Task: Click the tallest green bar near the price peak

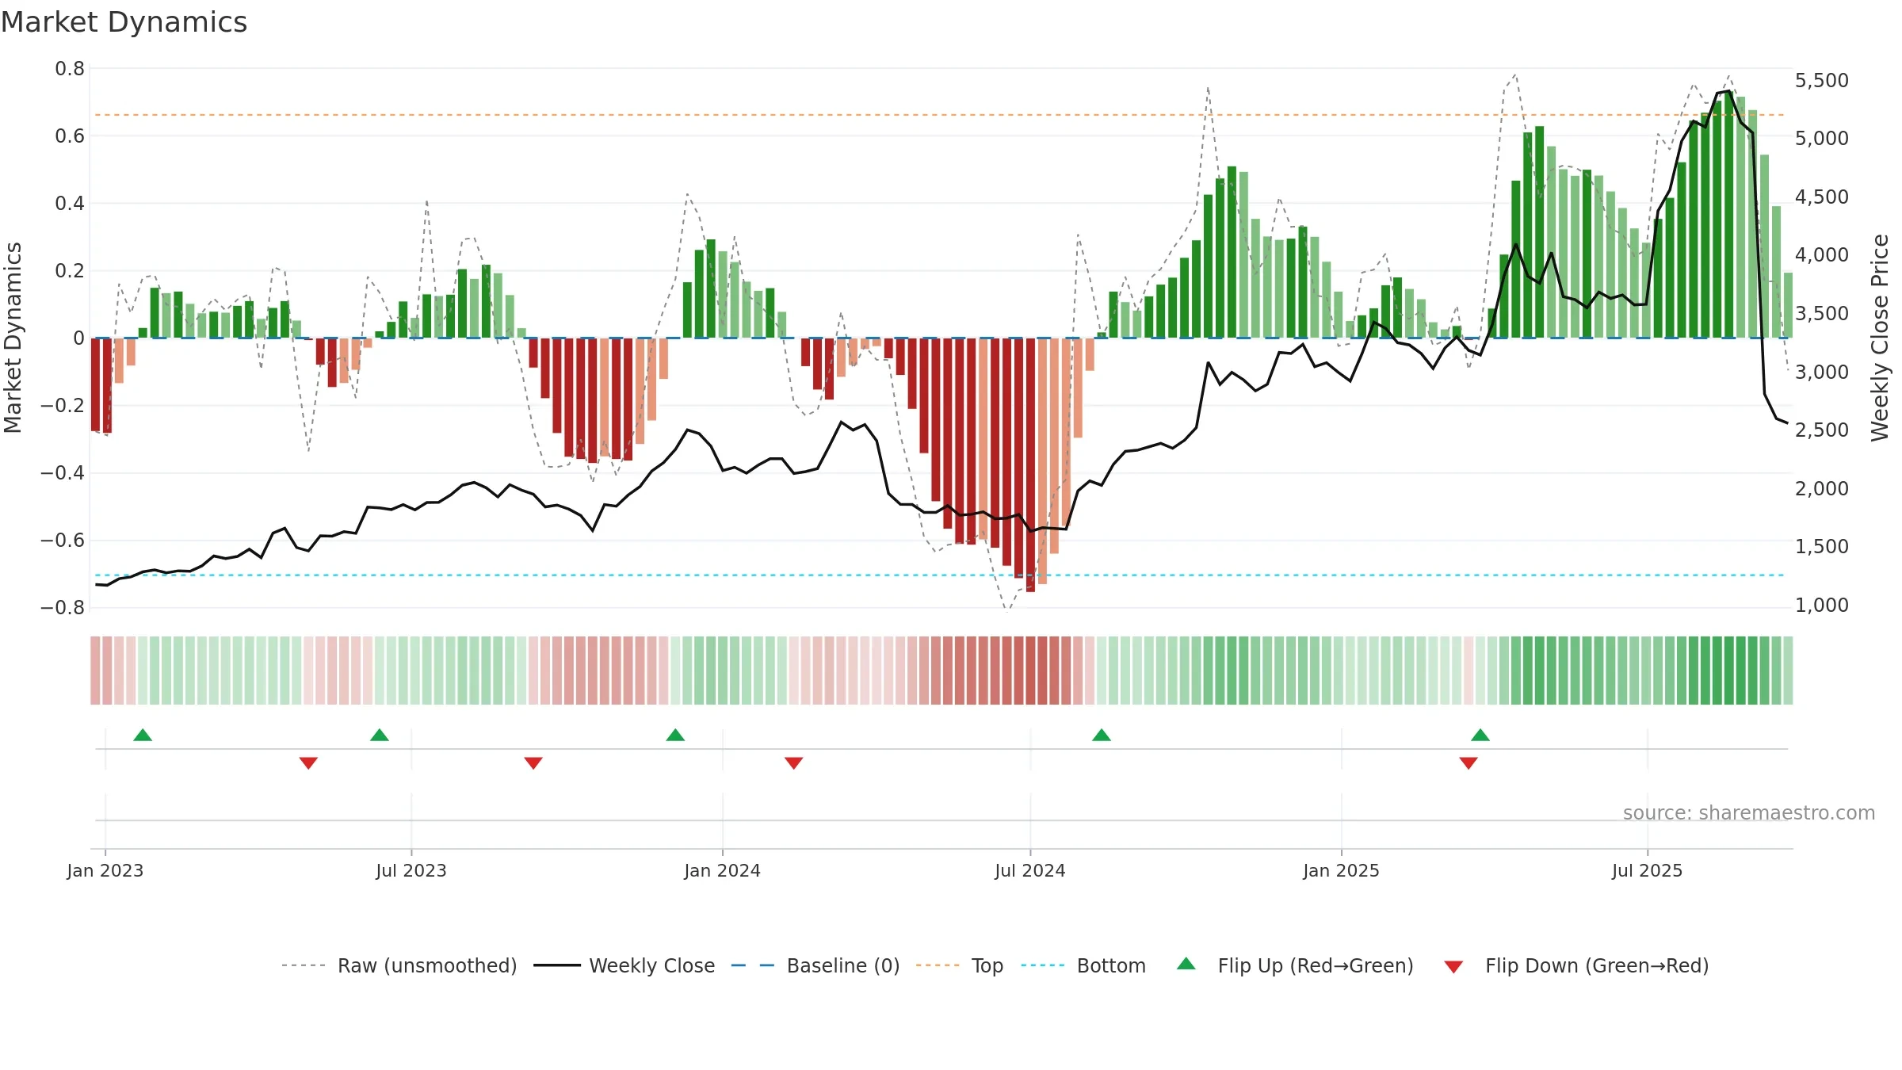Action: pos(1728,215)
